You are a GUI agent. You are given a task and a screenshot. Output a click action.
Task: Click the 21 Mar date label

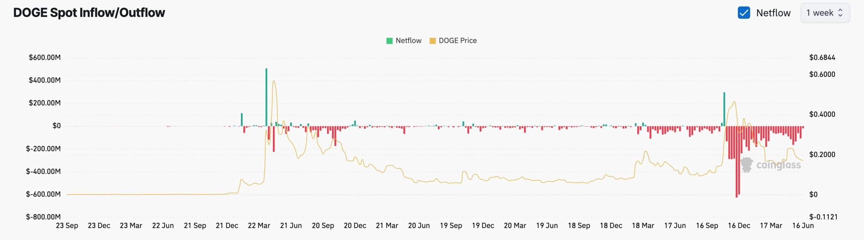(387, 226)
